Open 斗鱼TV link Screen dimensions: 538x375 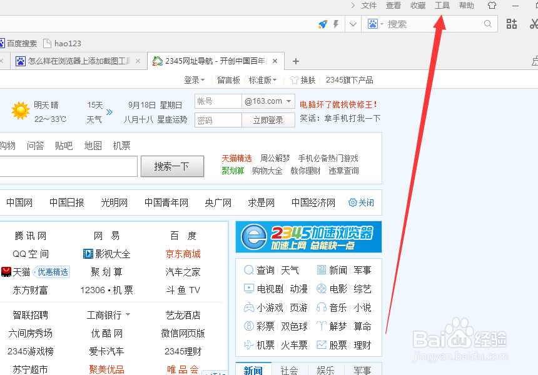pos(183,291)
